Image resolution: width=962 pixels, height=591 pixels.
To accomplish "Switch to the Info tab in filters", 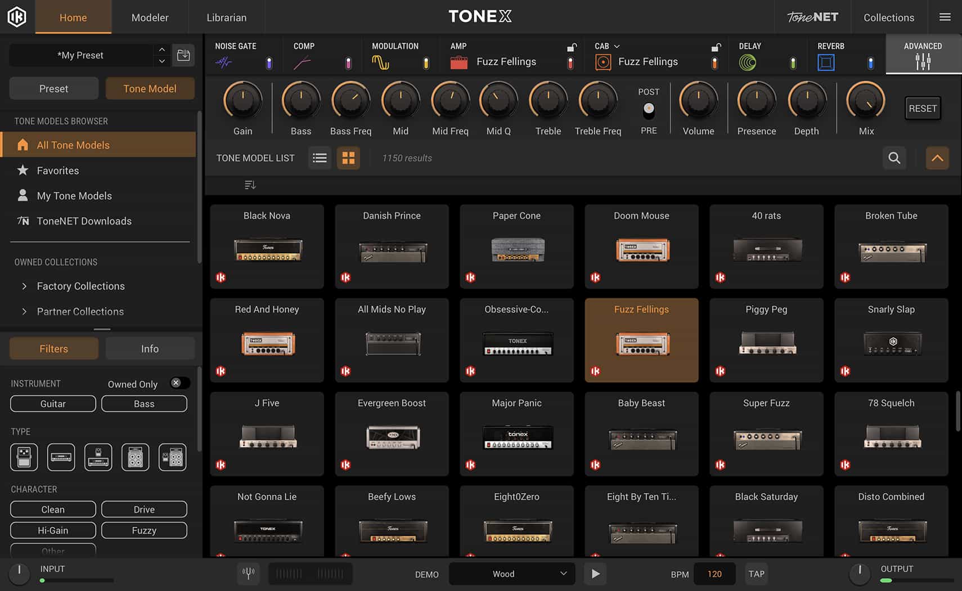I will click(150, 348).
